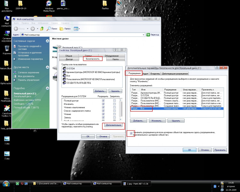Image resolution: width=240 pixels, height=192 pixels.
Task: Toggle Запретить checkbox for Чтение
Action: click(x=114, y=114)
